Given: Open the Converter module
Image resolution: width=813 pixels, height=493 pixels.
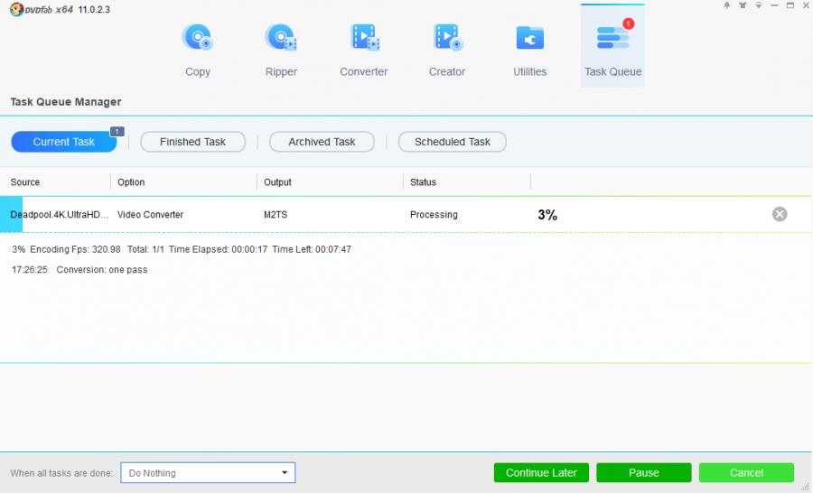Looking at the screenshot, I should click(364, 51).
